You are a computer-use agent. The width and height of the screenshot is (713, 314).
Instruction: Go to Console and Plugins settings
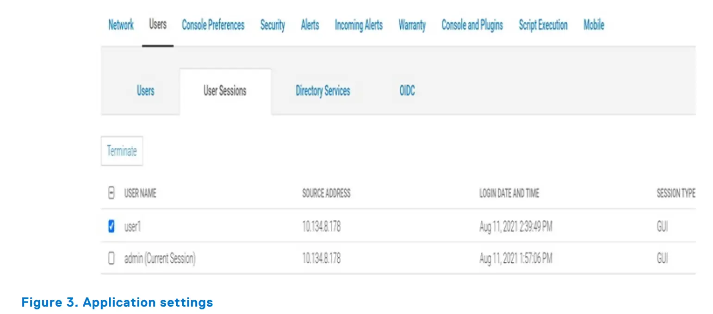pos(472,25)
